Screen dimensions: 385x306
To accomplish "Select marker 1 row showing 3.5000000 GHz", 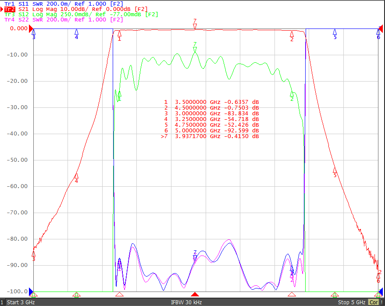I will coord(211,102).
